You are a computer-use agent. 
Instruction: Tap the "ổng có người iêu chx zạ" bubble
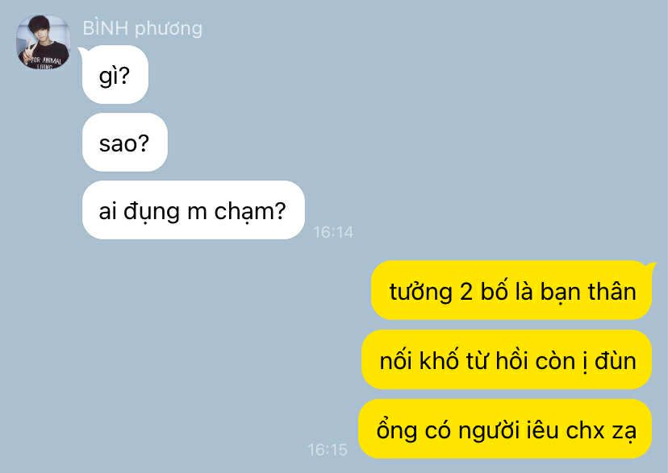click(505, 429)
